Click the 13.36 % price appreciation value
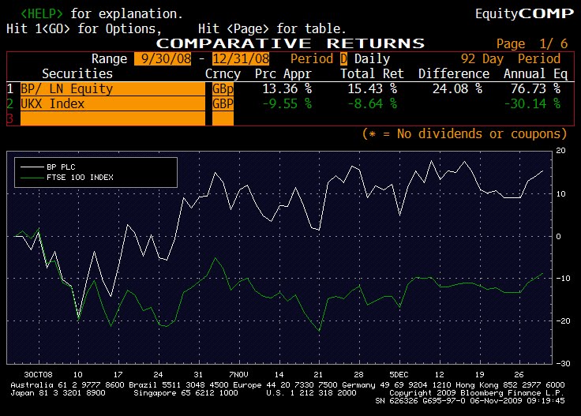Screen dimensions: 581x416 pyautogui.click(x=287, y=89)
